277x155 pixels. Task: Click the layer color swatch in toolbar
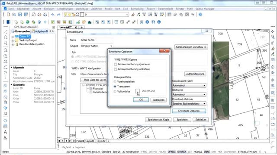tap(82, 15)
